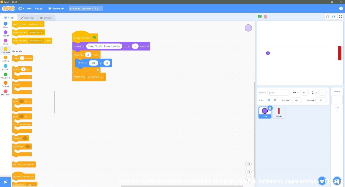The image size is (345, 187).
Task: Select the Wygląd purple category circle
Action: (x=5, y=32)
